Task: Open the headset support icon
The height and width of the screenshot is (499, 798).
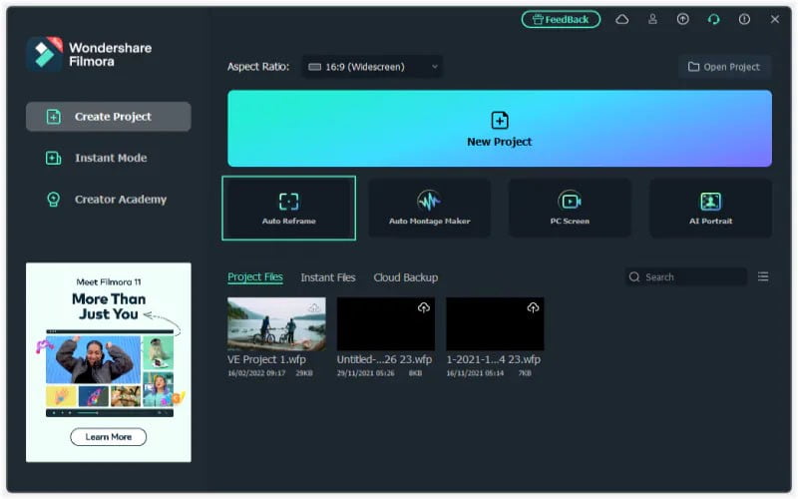Action: 713,19
